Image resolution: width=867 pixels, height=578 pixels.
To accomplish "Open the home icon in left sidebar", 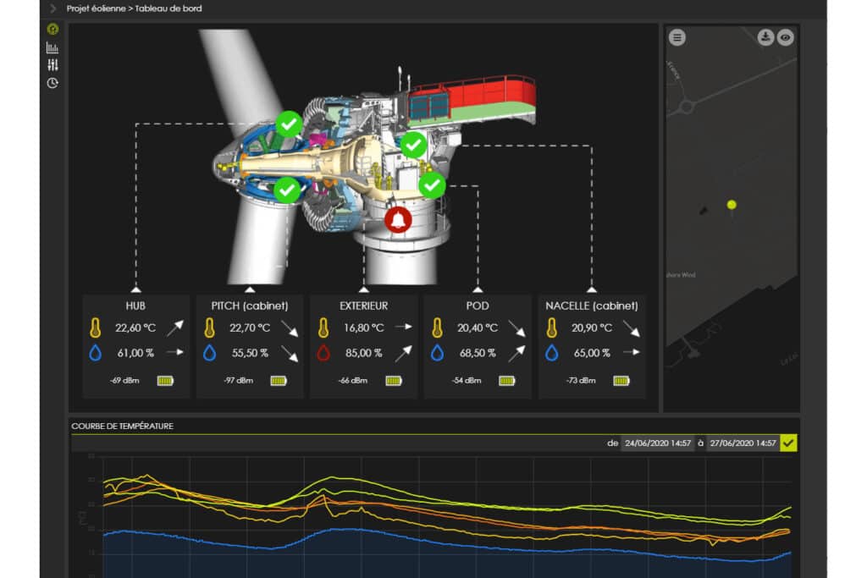I will point(52,29).
